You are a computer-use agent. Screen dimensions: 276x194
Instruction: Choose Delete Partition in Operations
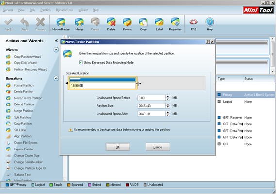click(24, 91)
